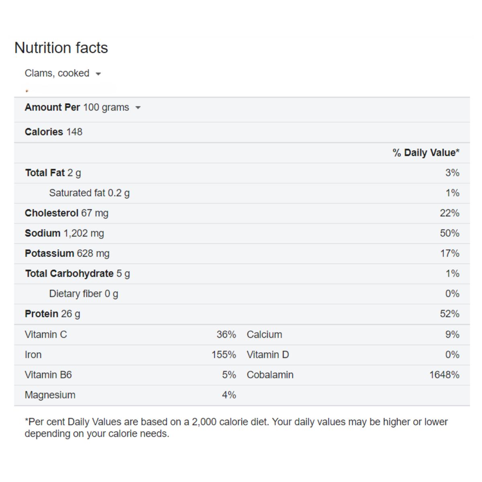Select the Calories 148 row

point(242,132)
